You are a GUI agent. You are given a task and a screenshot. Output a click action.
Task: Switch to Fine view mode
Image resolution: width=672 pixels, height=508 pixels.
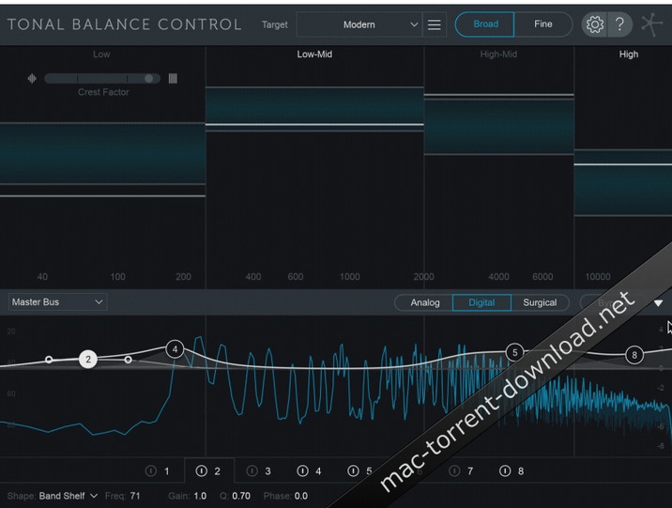(543, 24)
